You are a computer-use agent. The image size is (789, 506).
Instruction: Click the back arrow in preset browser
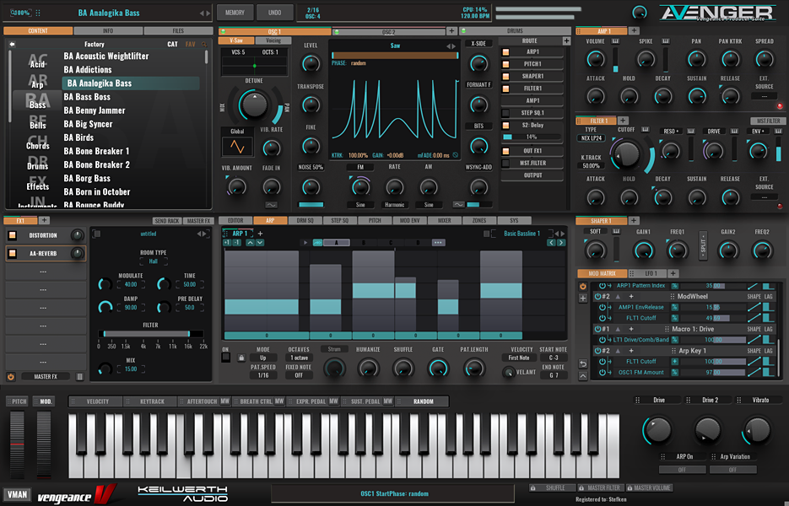point(12,44)
